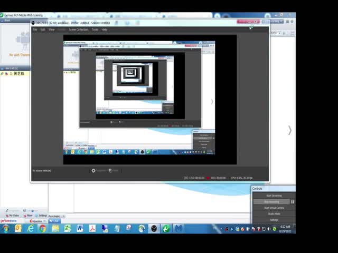Enable Studio Mode in Controls
The height and width of the screenshot is (253, 338).
(274, 214)
